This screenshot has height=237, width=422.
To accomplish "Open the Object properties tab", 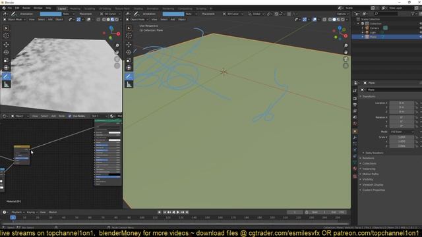I will (x=355, y=132).
